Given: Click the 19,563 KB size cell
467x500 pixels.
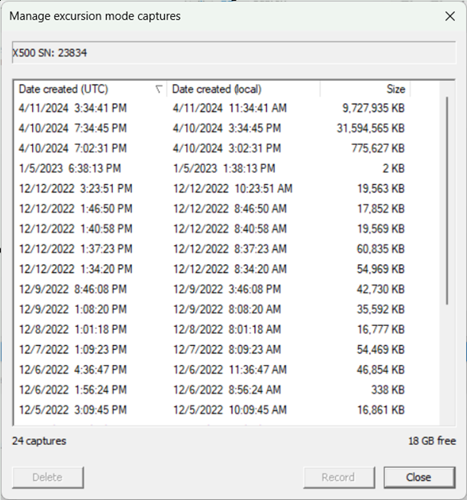Looking at the screenshot, I should click(x=381, y=189).
